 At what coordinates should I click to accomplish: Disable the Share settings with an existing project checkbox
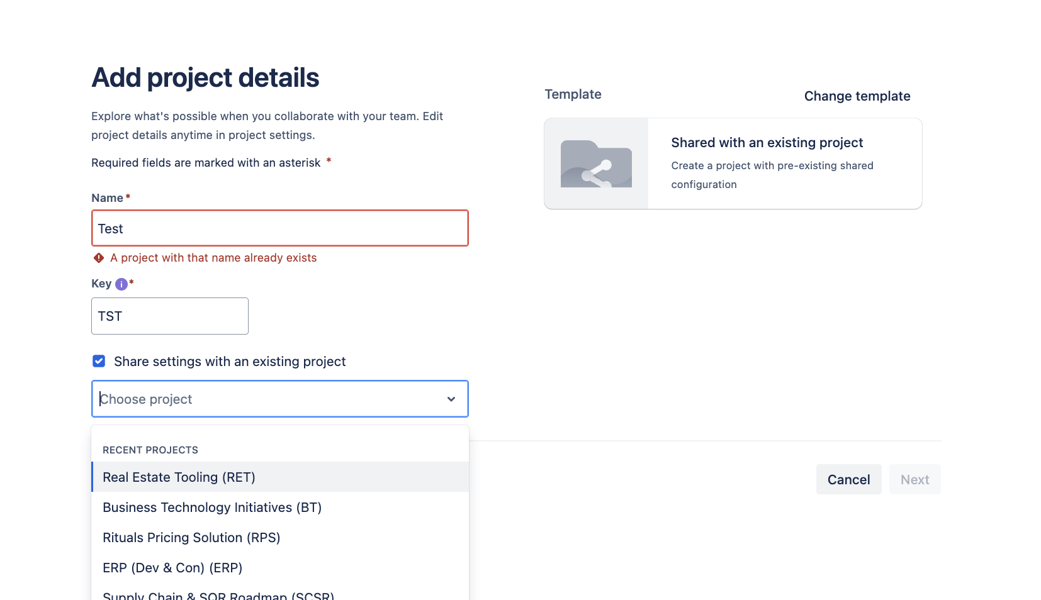coord(99,361)
